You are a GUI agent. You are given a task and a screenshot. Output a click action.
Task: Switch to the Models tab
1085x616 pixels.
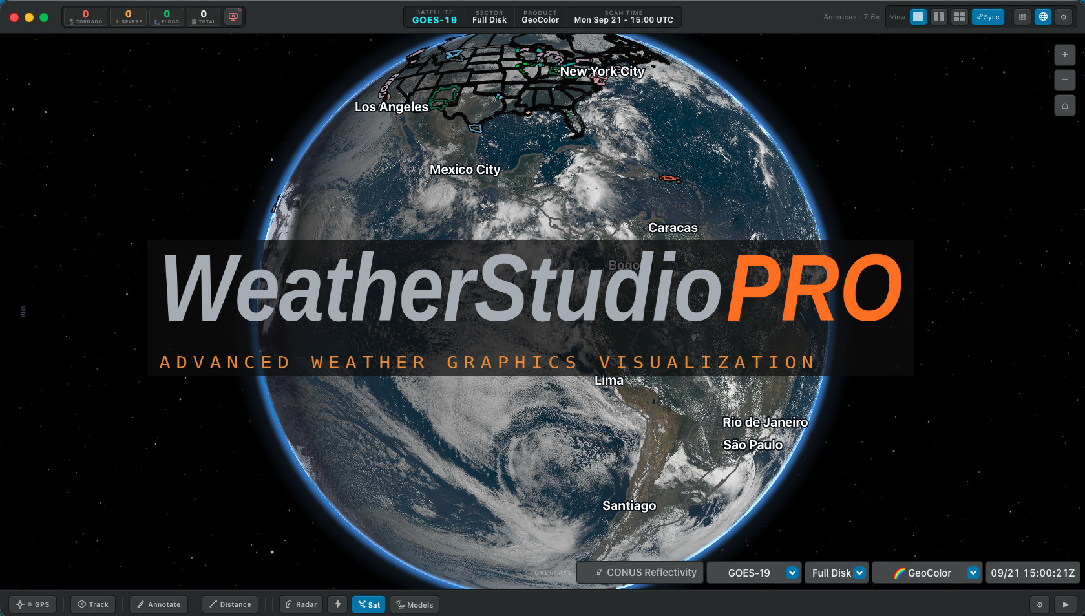(x=414, y=604)
